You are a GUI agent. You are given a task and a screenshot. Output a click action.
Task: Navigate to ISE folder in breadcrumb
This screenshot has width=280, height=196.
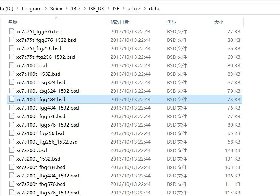[x=116, y=8]
